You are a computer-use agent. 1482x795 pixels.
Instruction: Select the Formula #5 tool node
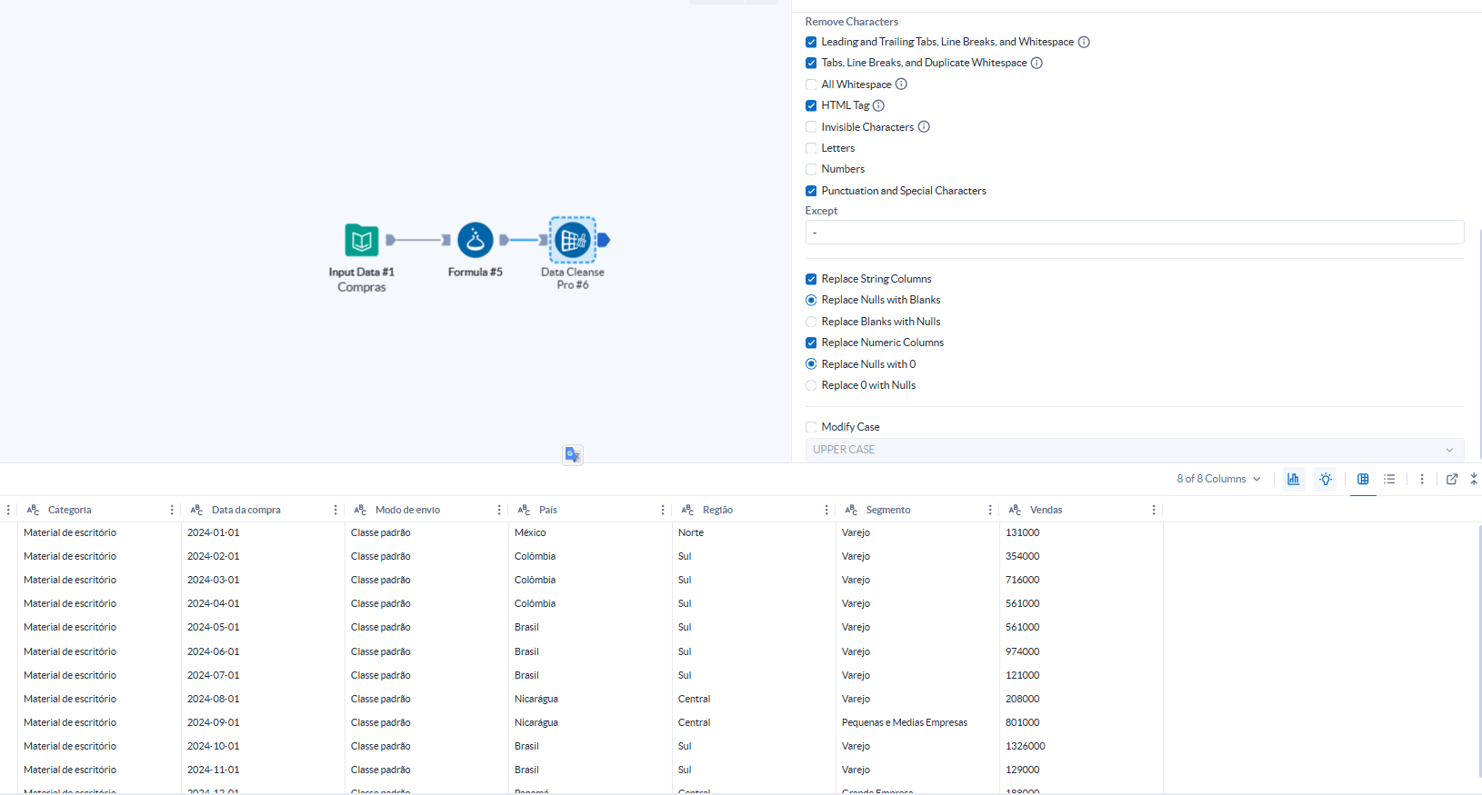(475, 241)
